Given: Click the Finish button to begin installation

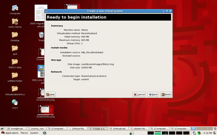Looking at the screenshot, I should coord(166,94).
